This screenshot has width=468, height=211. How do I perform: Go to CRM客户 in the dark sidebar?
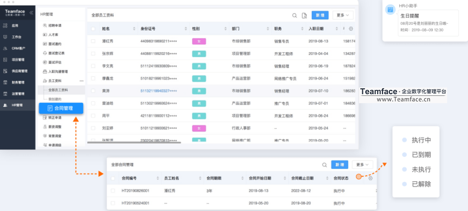tap(19, 48)
